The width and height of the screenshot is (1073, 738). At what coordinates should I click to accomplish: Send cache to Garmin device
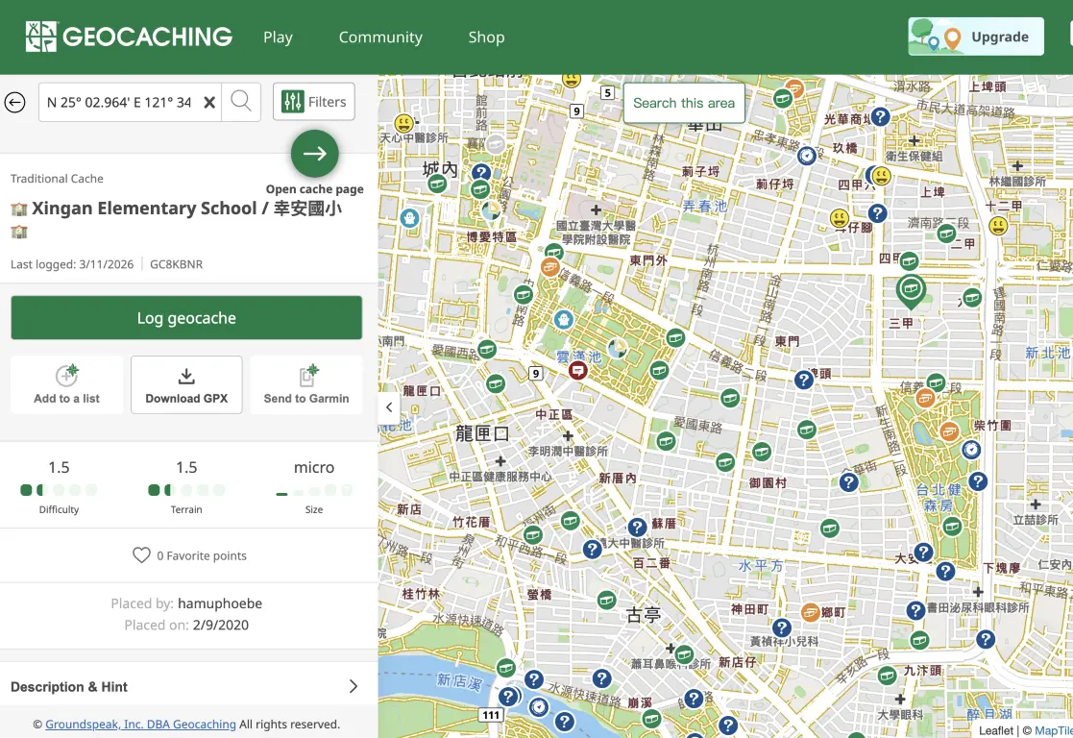(306, 384)
